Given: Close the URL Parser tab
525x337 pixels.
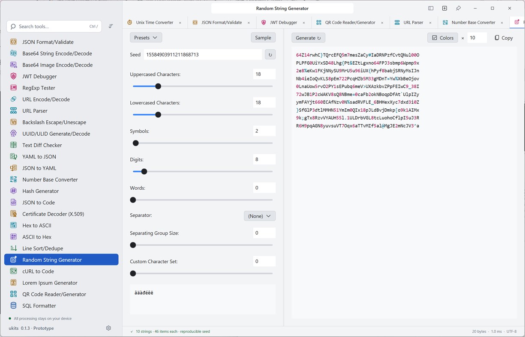Looking at the screenshot, I should [430, 23].
